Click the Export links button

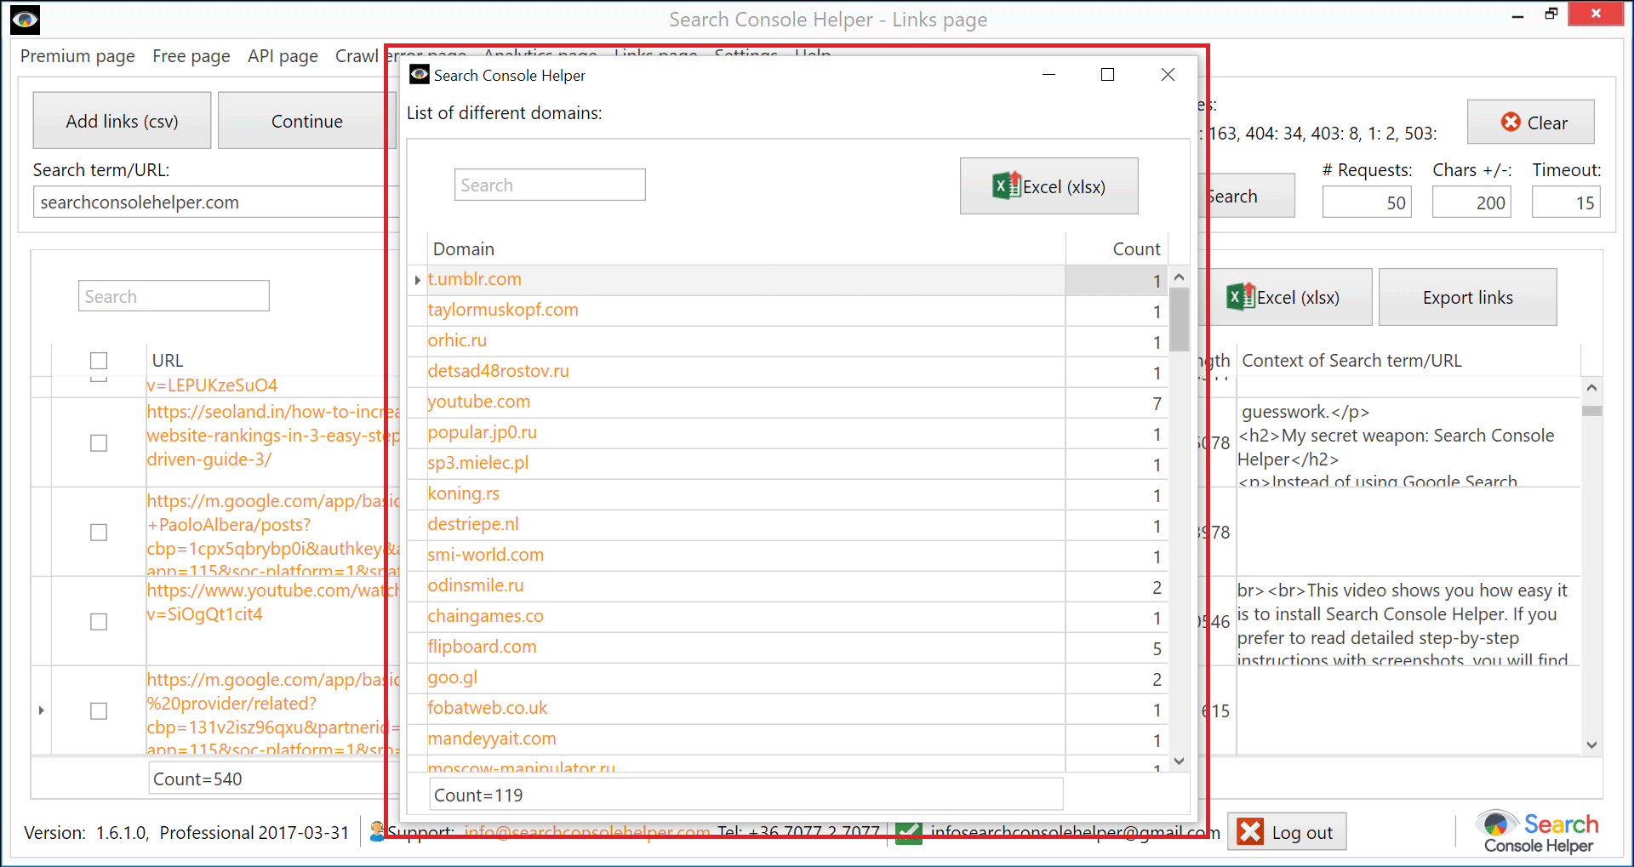click(1467, 297)
